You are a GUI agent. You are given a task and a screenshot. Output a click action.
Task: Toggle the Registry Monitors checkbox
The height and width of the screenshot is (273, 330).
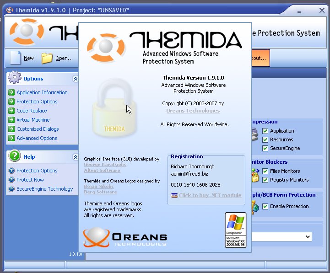(265, 180)
